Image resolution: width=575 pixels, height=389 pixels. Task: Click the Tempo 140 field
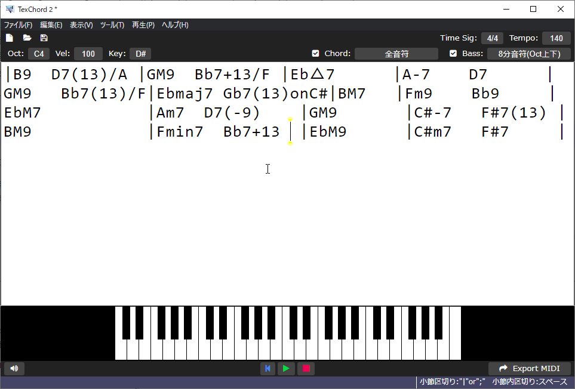pos(556,38)
